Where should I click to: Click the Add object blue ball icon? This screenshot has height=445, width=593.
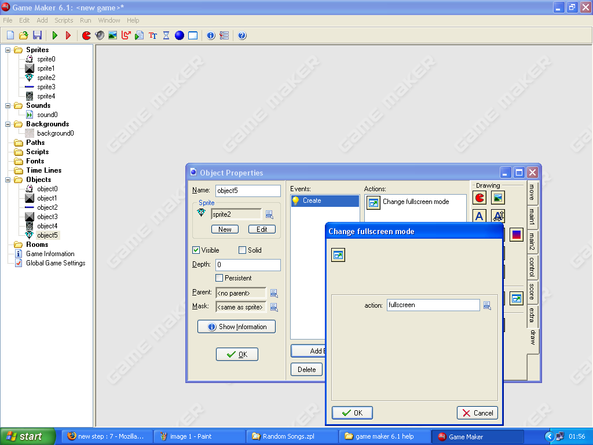point(180,35)
